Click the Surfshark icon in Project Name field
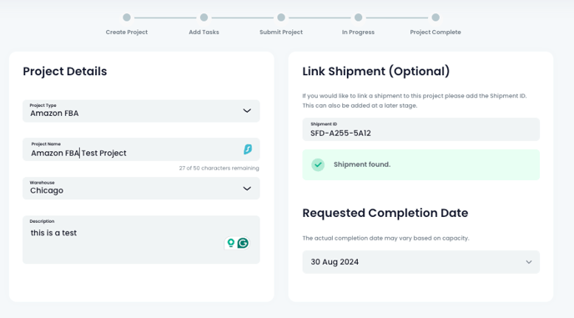The width and height of the screenshot is (574, 318). point(248,149)
